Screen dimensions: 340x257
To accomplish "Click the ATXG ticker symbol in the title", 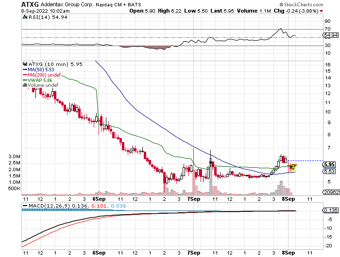I will [x=30, y=4].
